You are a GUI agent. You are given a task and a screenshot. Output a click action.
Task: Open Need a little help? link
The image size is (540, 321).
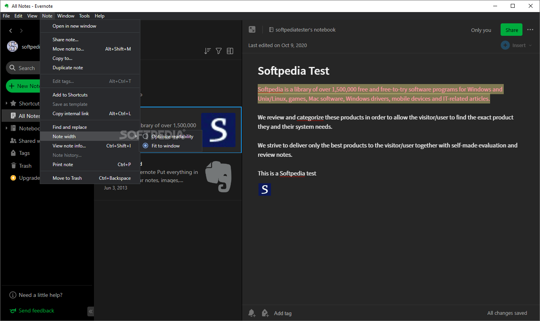(x=41, y=295)
